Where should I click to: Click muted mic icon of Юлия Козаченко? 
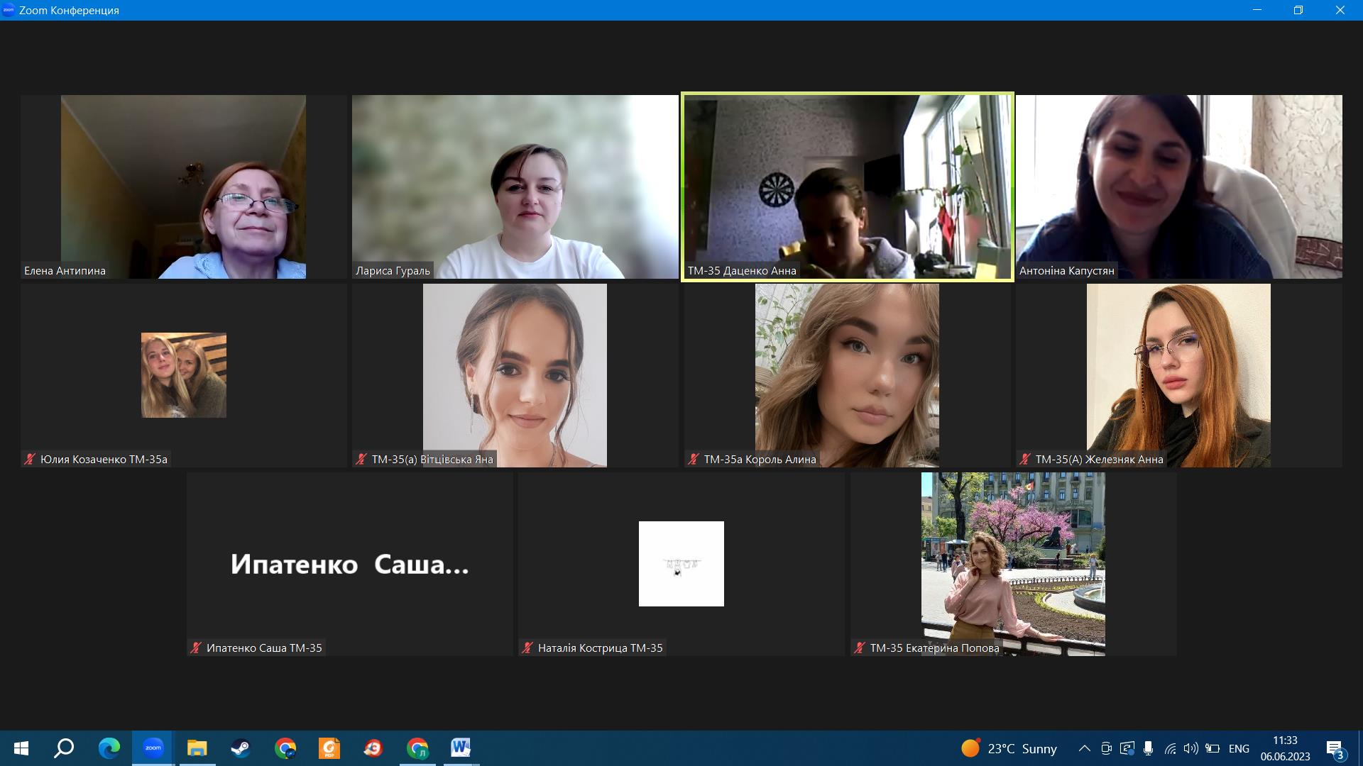click(x=30, y=459)
